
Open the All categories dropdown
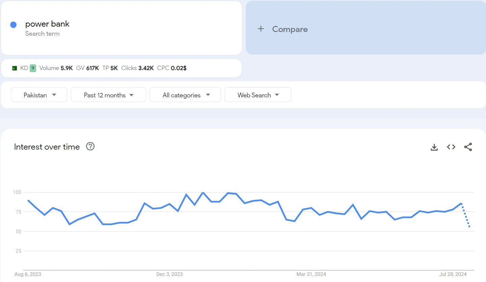[185, 95]
